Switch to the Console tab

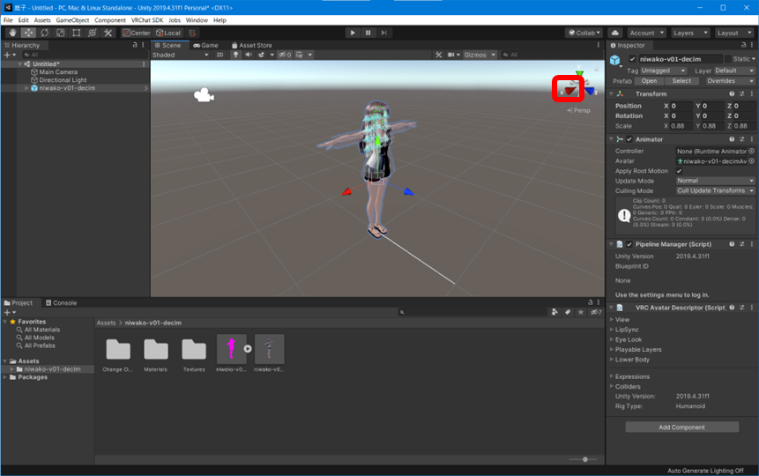60,302
